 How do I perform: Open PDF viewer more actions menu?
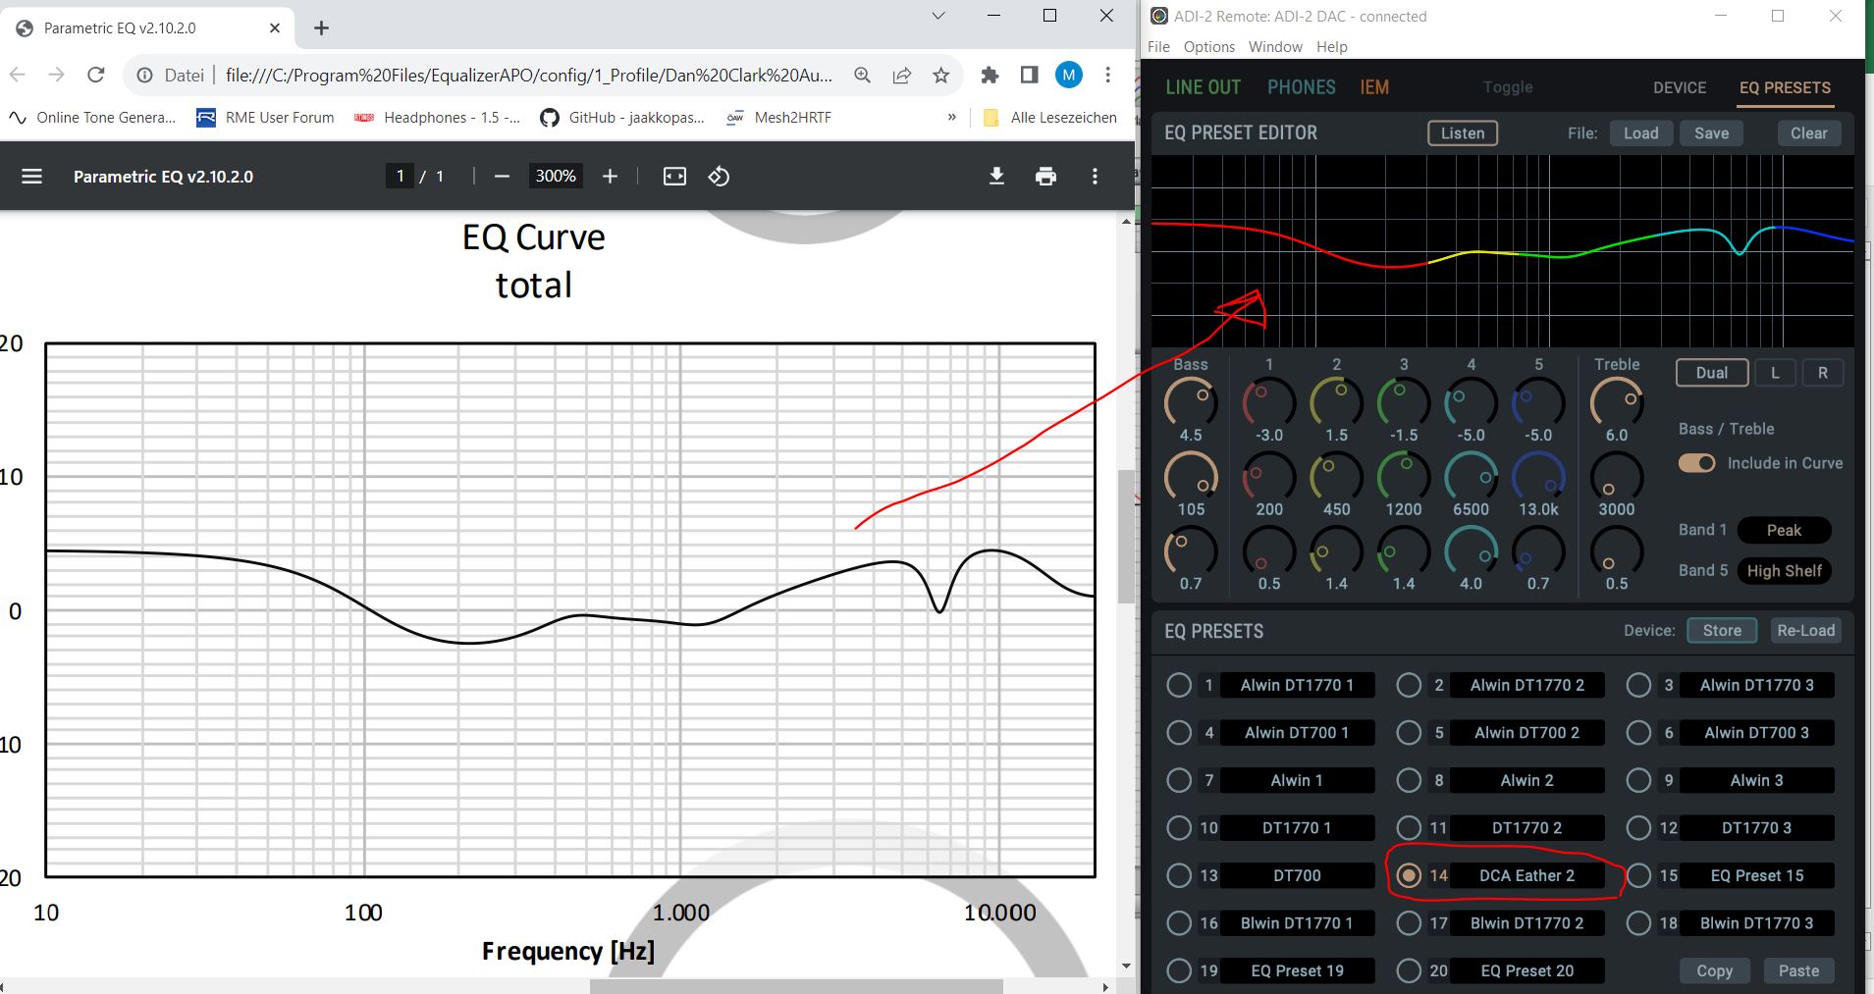click(1095, 177)
